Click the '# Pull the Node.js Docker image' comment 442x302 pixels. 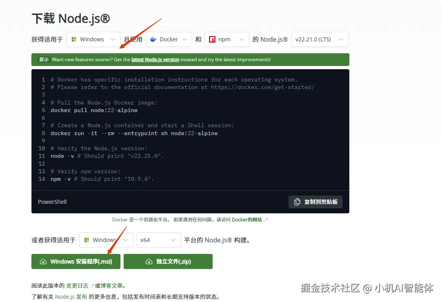click(x=104, y=103)
